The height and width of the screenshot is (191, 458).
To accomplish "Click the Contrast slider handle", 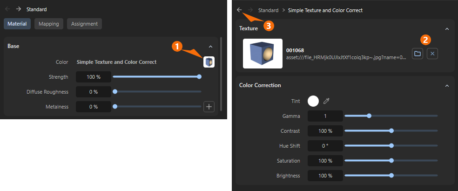I will 392,131.
